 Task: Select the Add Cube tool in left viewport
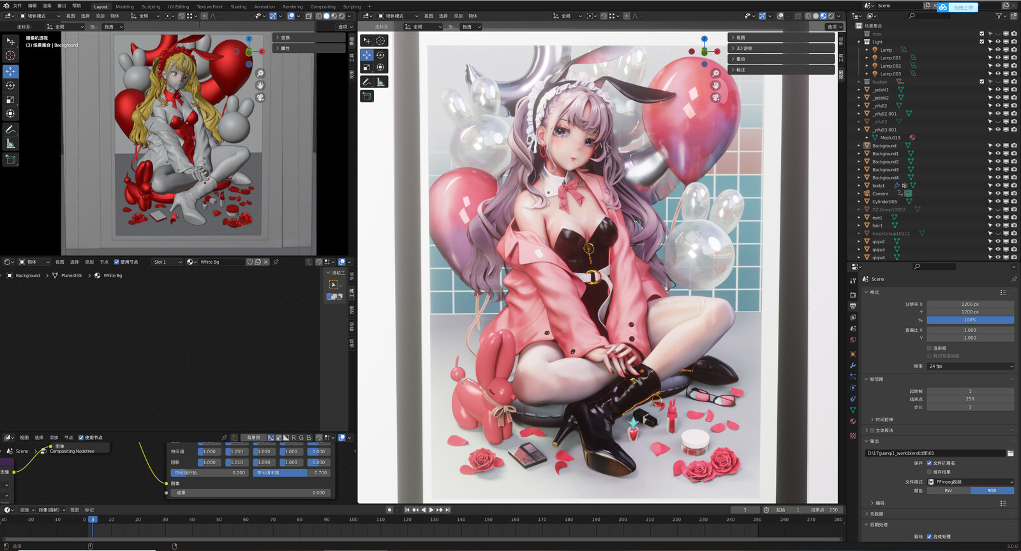pos(10,160)
